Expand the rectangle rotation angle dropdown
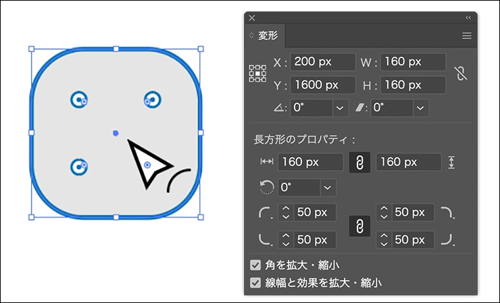The image size is (500, 303). (328, 188)
